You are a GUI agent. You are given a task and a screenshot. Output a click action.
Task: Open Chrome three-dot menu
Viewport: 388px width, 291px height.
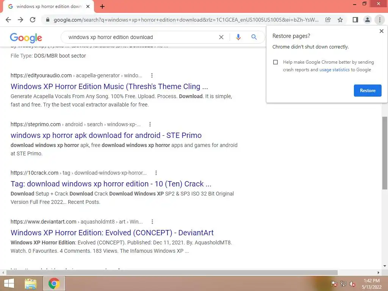(380, 20)
